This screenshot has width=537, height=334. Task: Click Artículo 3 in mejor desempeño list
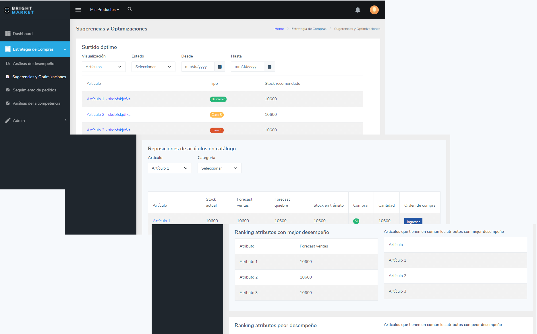pyautogui.click(x=455, y=291)
